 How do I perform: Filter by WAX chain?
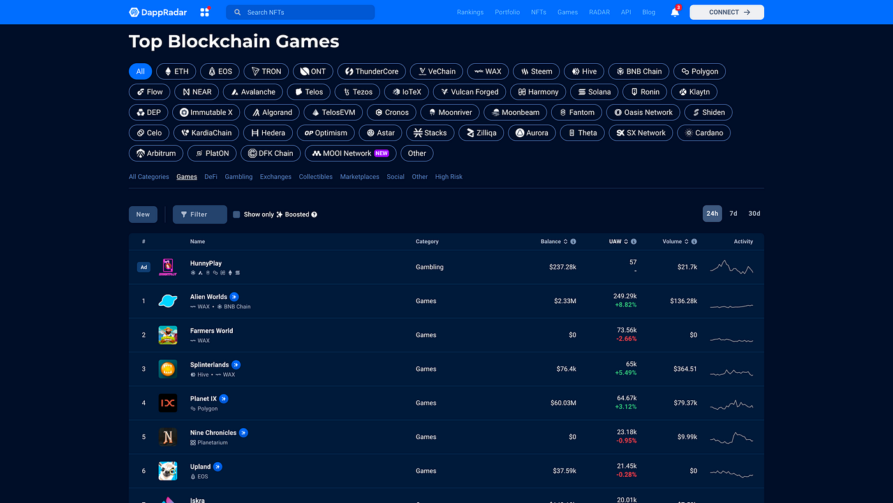tap(488, 71)
